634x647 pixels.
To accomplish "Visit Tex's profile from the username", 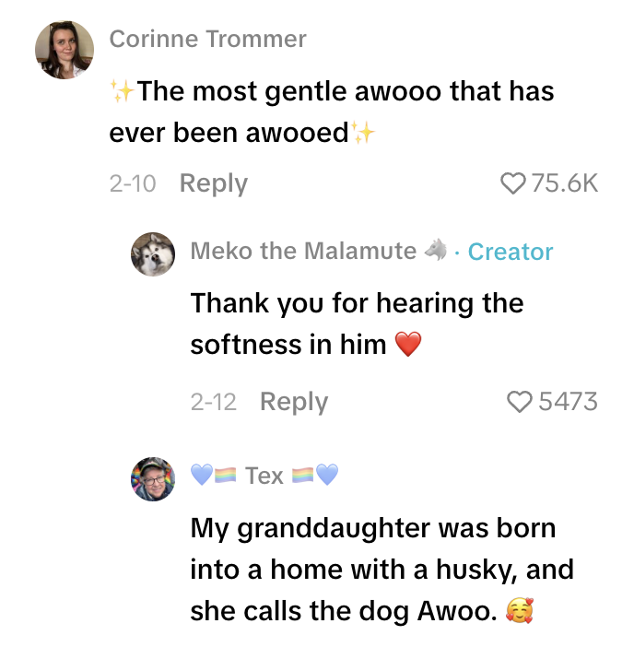I will click(264, 476).
